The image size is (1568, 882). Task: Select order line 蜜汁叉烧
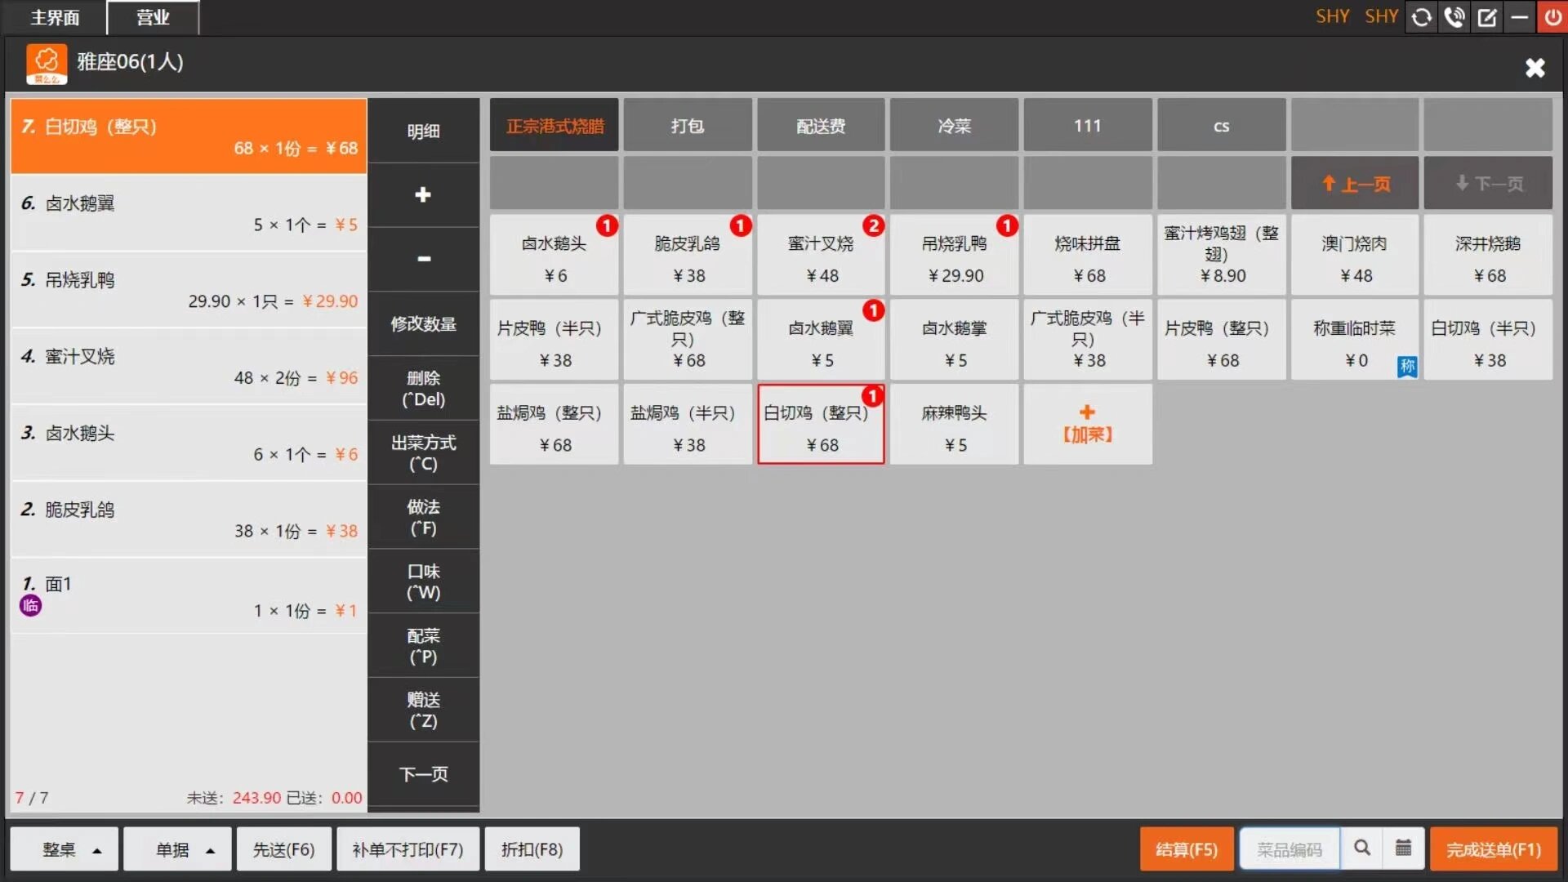(189, 366)
